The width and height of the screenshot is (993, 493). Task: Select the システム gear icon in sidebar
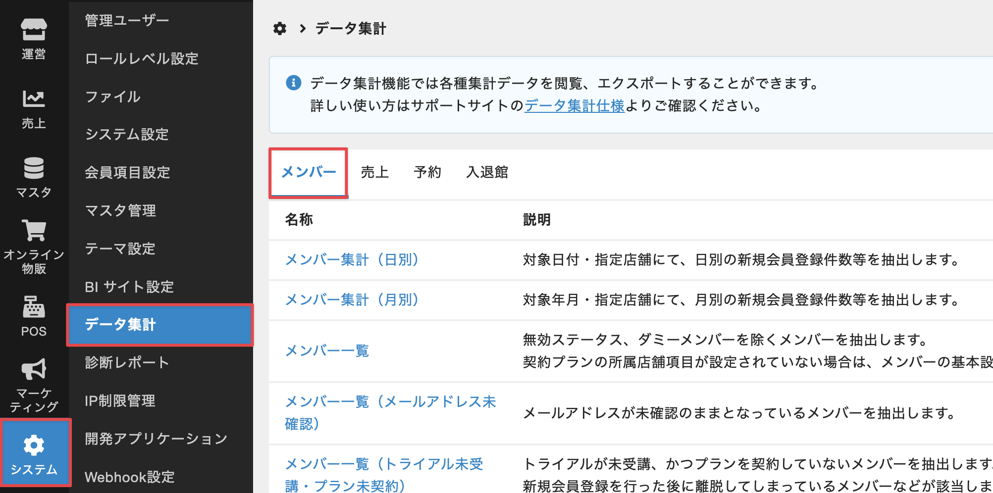34,445
